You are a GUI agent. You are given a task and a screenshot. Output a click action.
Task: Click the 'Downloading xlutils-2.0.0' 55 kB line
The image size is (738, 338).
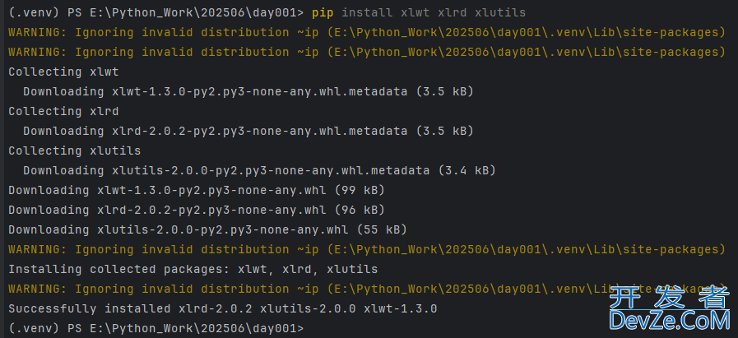click(207, 229)
